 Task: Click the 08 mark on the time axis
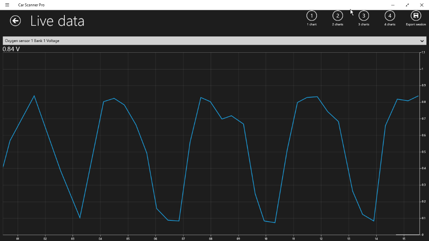211,238
